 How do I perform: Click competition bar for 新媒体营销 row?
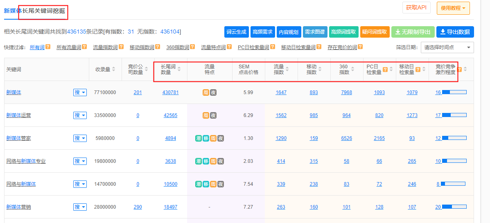coord(454,207)
